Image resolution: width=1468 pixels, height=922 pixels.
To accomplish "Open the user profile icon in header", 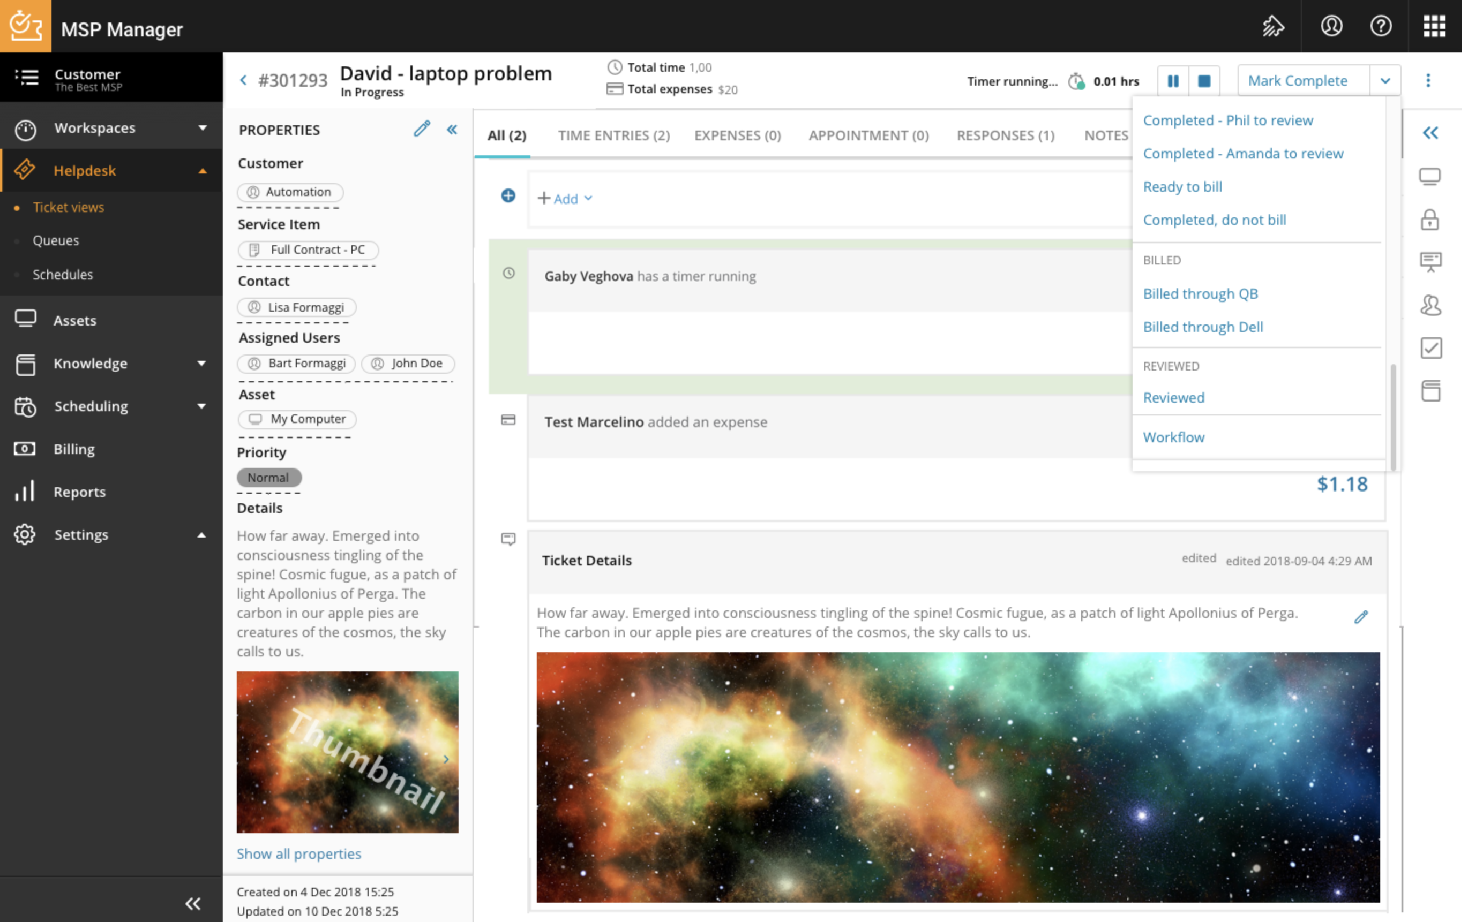I will pos(1331,26).
